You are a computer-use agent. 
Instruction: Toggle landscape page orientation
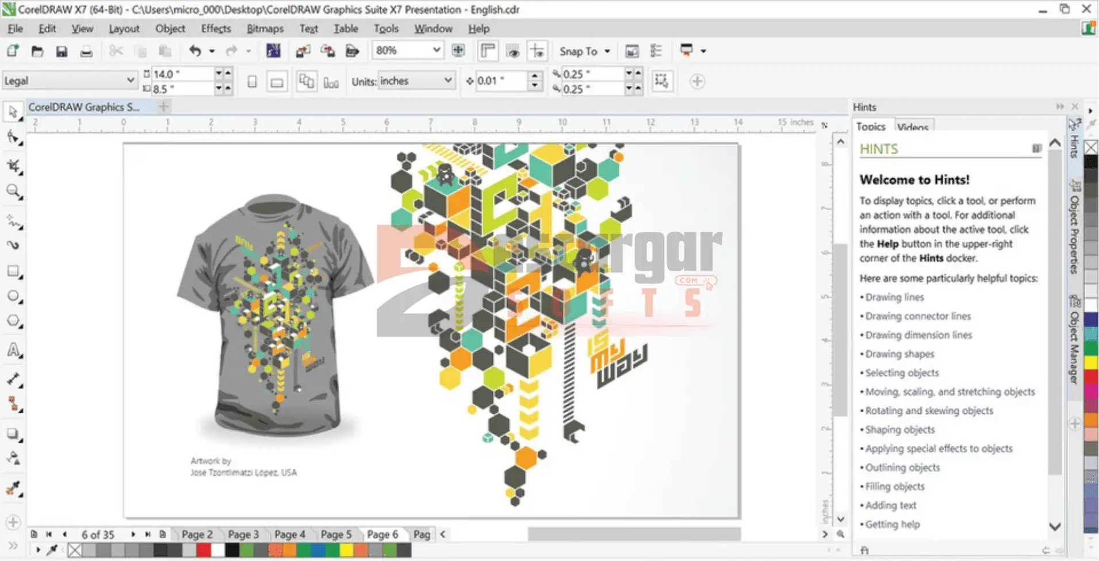click(277, 82)
